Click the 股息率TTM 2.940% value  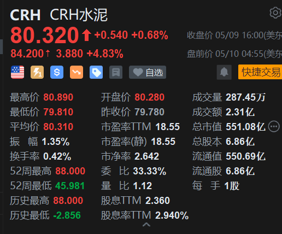pyautogui.click(x=172, y=215)
